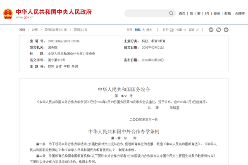Open 首页 in top navigation

(x=182, y=14)
